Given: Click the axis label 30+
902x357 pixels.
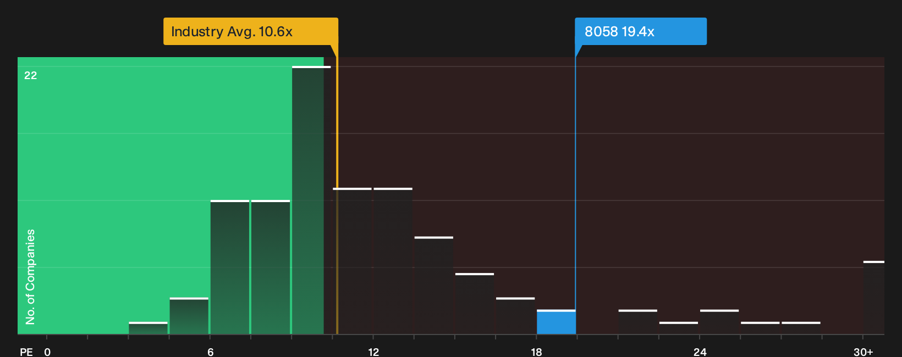Looking at the screenshot, I should coord(863,352).
